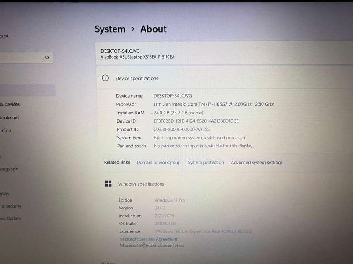This screenshot has width=353, height=264.
Task: Open Microsoft Software License Terms link
Action: tap(152, 246)
